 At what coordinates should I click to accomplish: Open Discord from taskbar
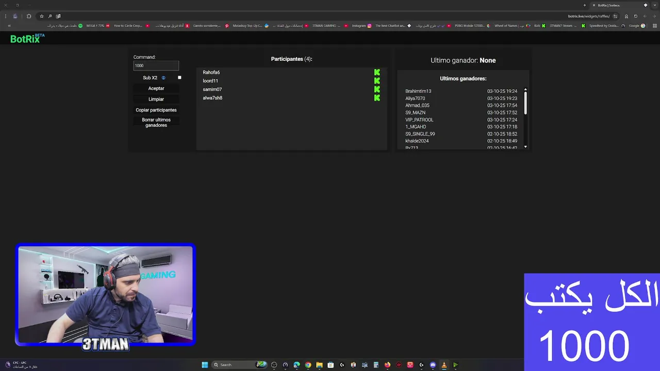point(433,365)
